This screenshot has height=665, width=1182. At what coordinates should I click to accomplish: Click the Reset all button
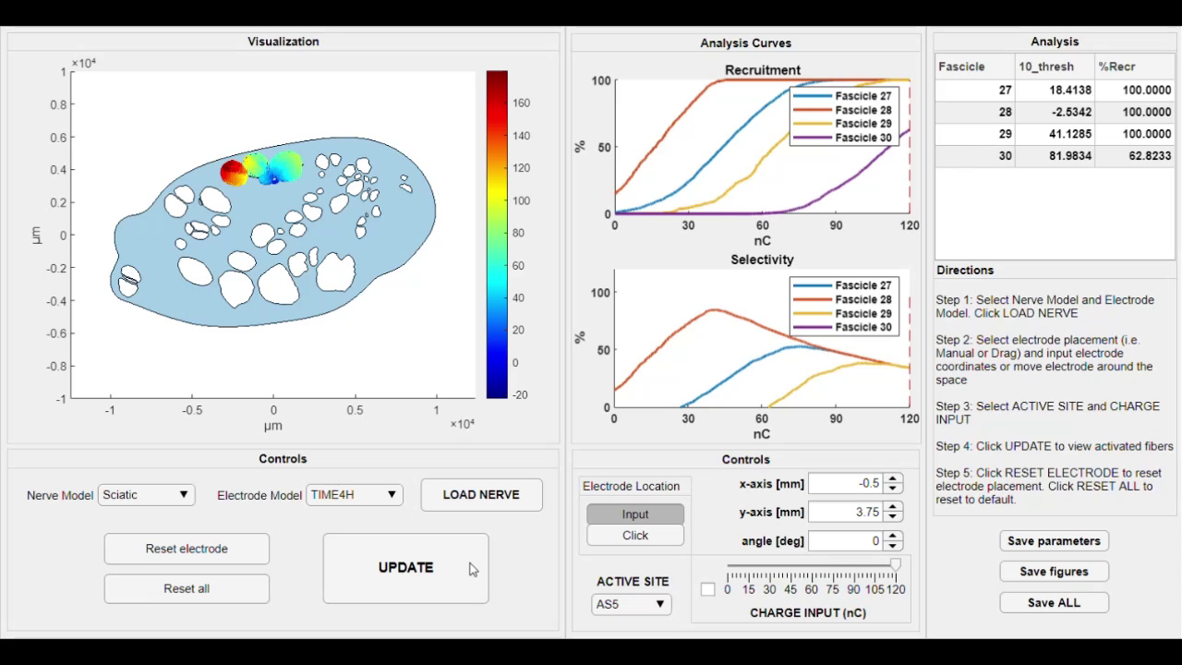pyautogui.click(x=187, y=588)
